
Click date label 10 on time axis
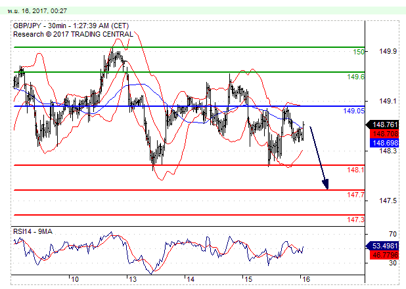point(75,279)
